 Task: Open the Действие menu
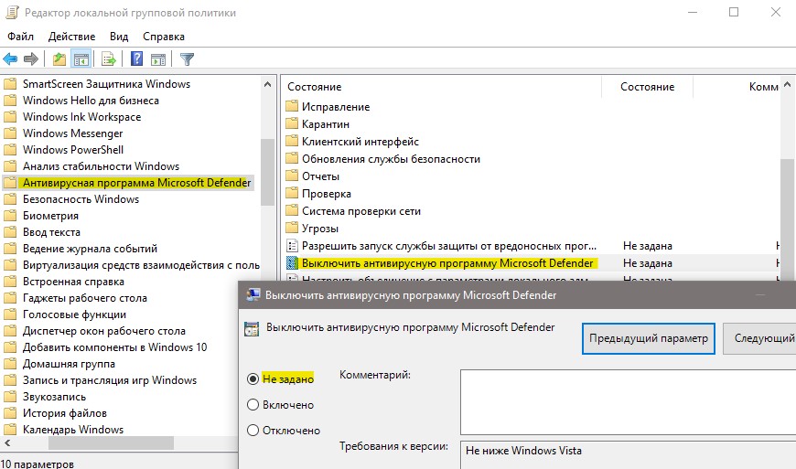click(x=71, y=37)
